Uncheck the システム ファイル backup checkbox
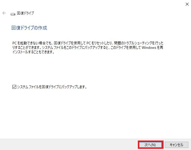This screenshot has height=150, width=191. (14, 87)
